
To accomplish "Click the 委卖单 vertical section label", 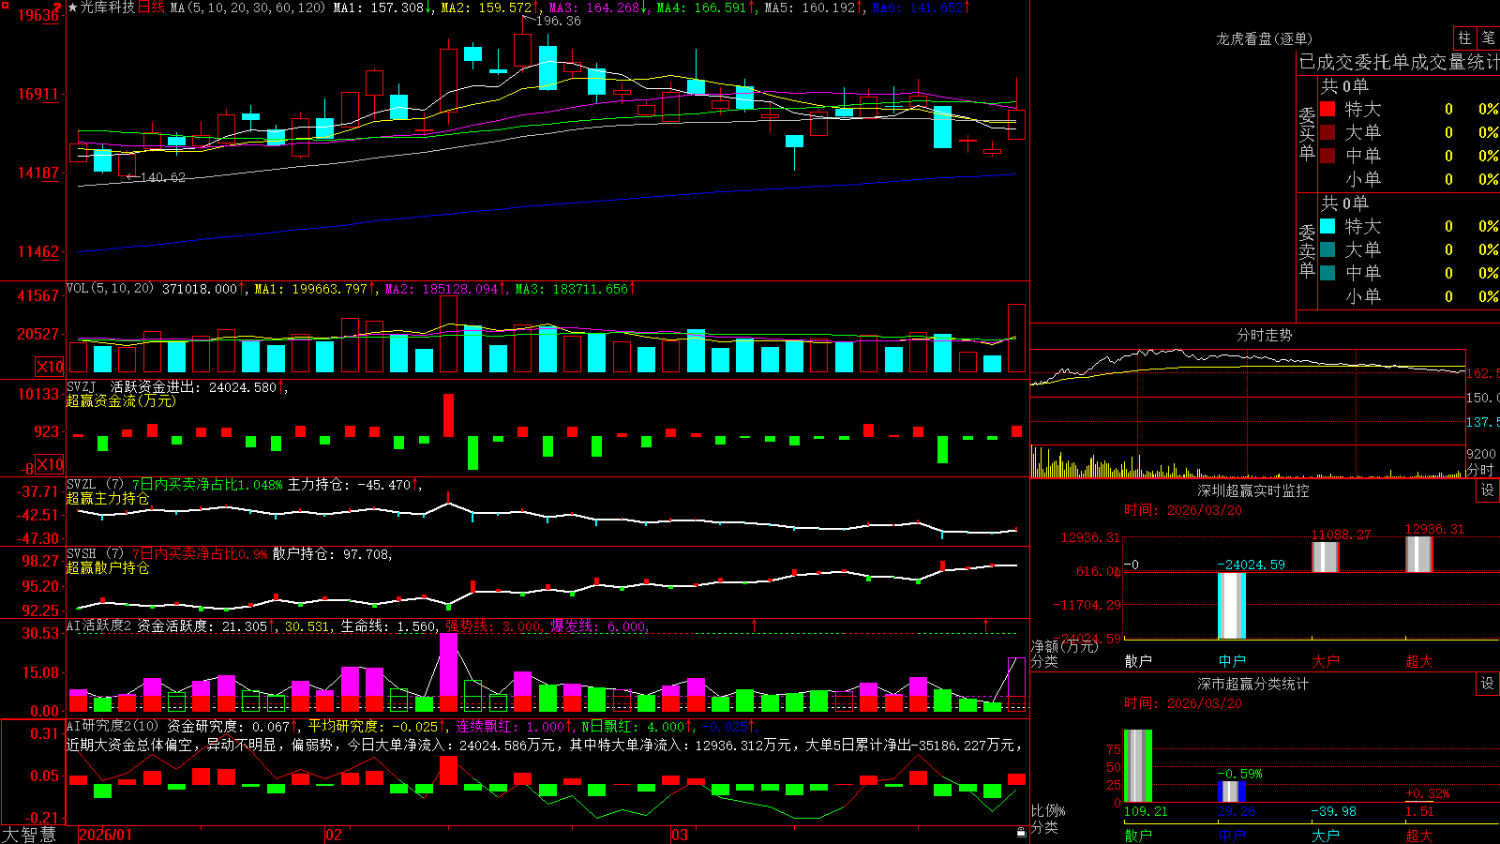I will 1307,250.
